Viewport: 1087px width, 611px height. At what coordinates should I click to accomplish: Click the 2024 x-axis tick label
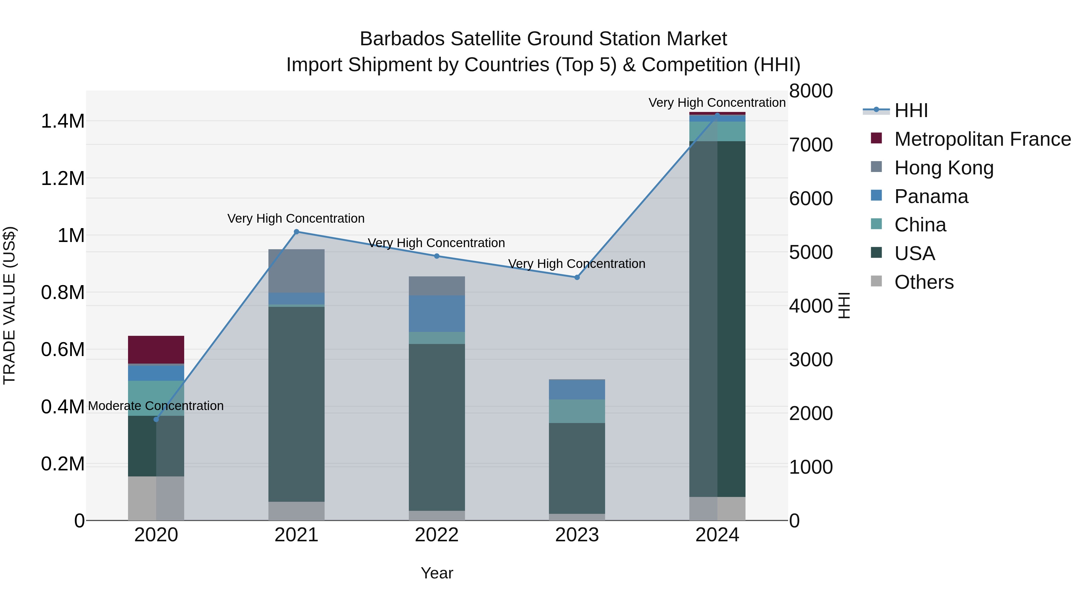[x=717, y=535]
